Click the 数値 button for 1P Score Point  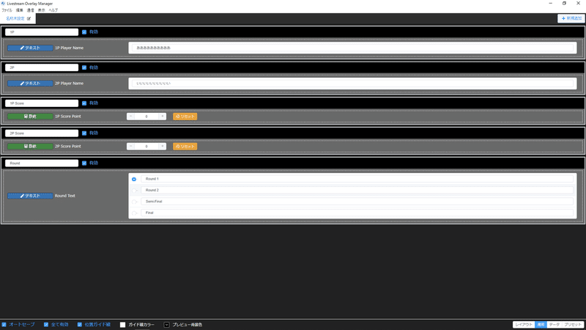[x=30, y=117]
